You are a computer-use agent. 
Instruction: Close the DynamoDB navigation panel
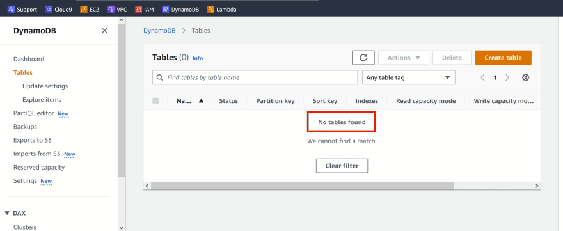point(104,31)
